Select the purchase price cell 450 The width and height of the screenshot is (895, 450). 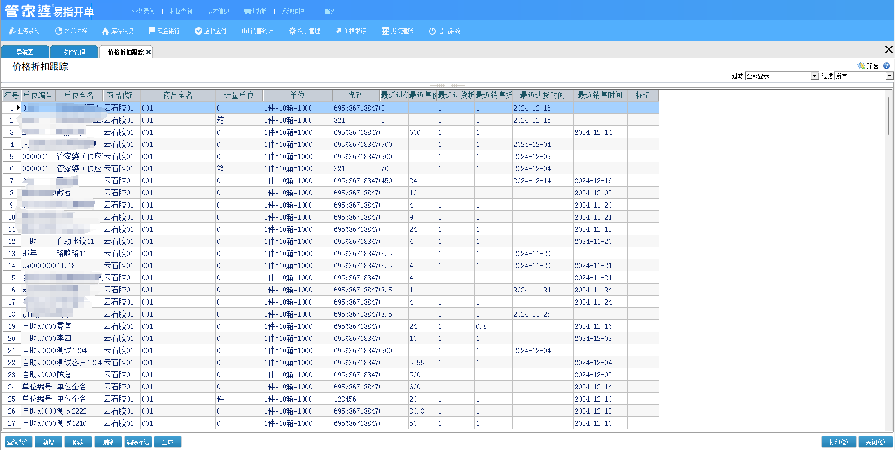coord(394,181)
